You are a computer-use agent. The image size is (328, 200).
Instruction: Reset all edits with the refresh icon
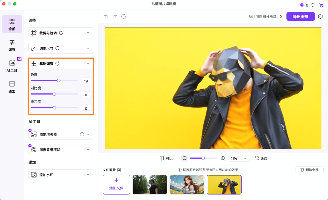click(x=124, y=16)
